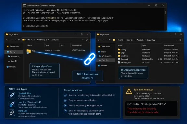Open the UserData folder icon

pos(119,56)
